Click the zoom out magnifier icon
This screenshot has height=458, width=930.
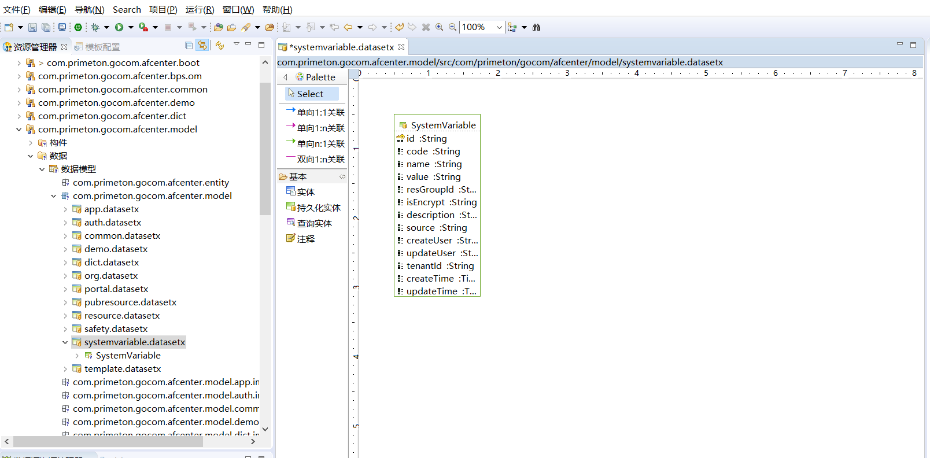pyautogui.click(x=452, y=27)
